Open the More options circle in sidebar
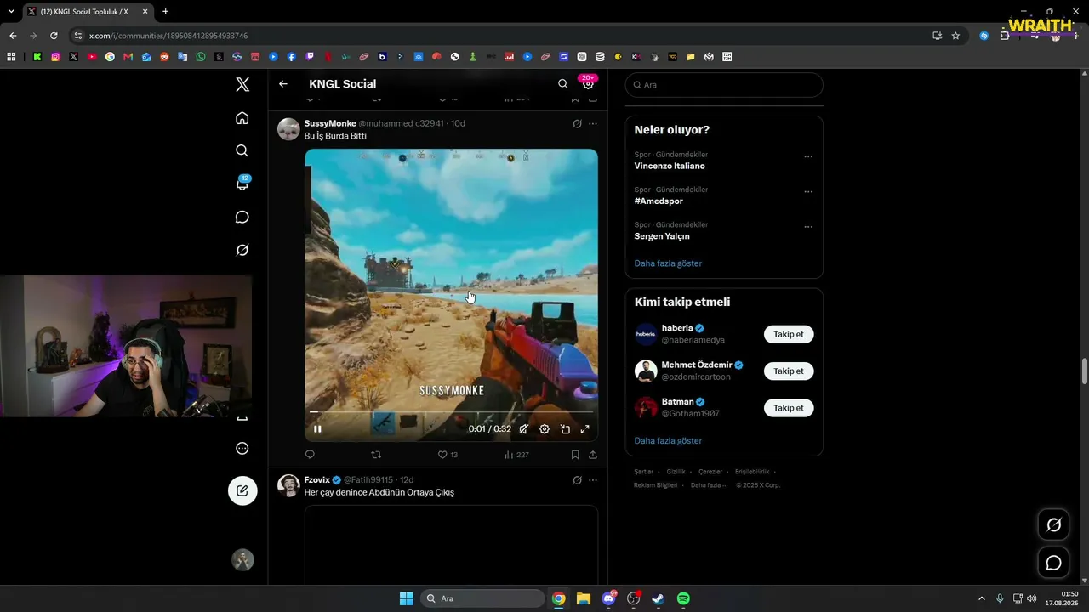 point(242,448)
